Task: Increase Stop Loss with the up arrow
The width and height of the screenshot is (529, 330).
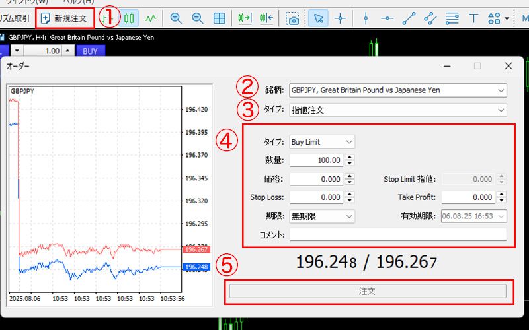Action: tap(350, 194)
